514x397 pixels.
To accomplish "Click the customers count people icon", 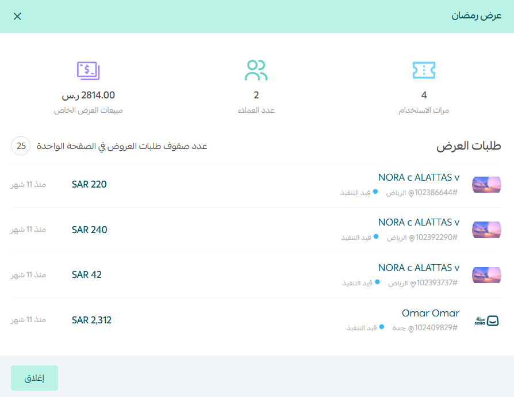I will click(256, 70).
